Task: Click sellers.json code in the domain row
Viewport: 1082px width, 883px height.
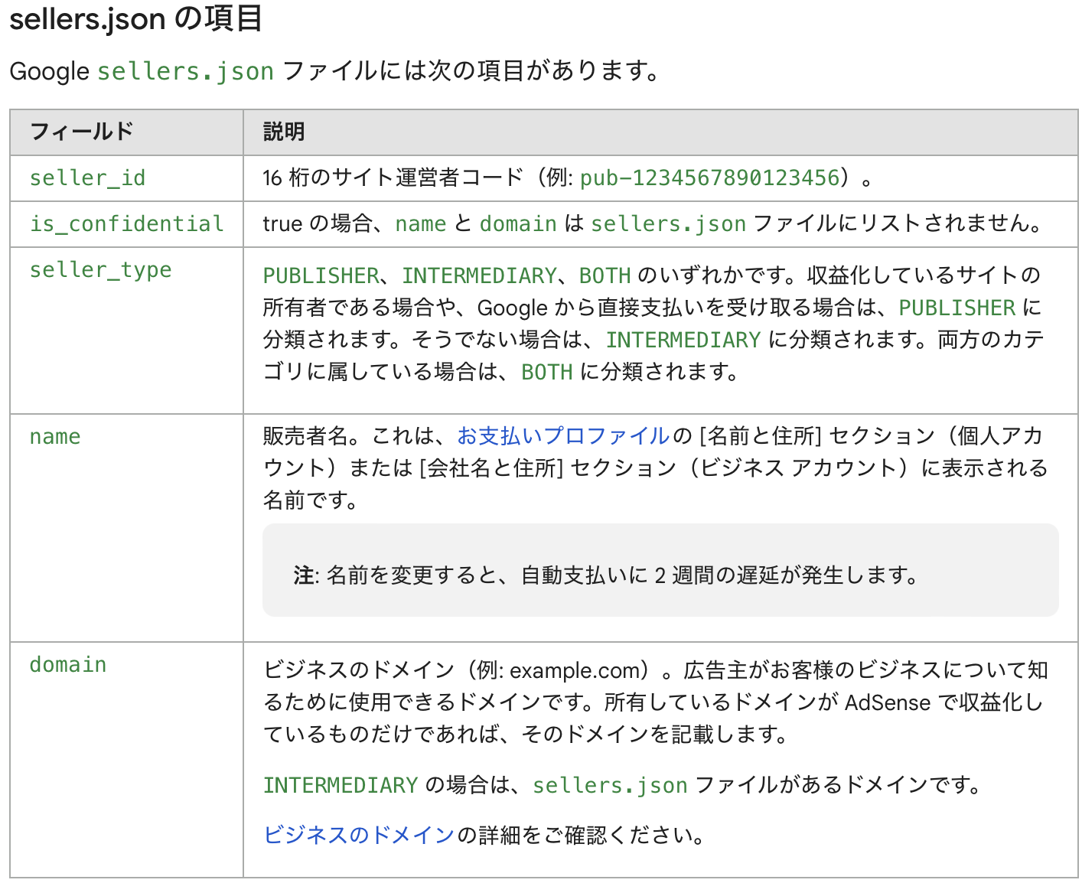Action: coord(610,786)
